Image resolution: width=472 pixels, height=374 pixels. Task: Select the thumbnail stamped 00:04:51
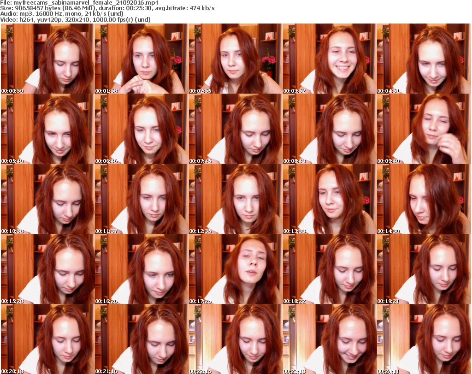click(423, 59)
